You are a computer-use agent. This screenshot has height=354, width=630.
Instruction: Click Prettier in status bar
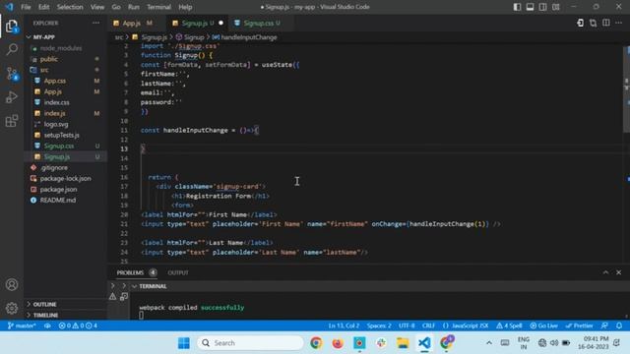click(579, 325)
